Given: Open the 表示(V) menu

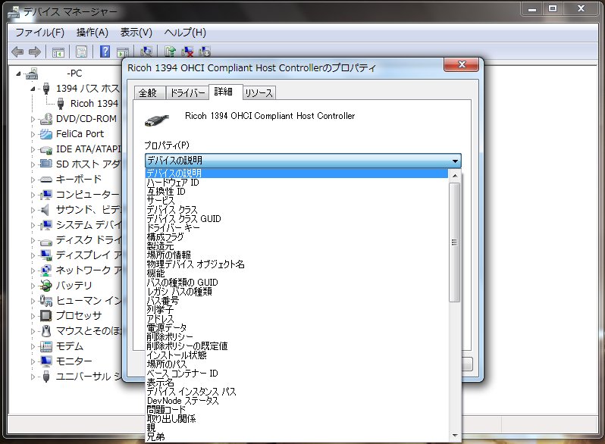Looking at the screenshot, I should pos(136,33).
